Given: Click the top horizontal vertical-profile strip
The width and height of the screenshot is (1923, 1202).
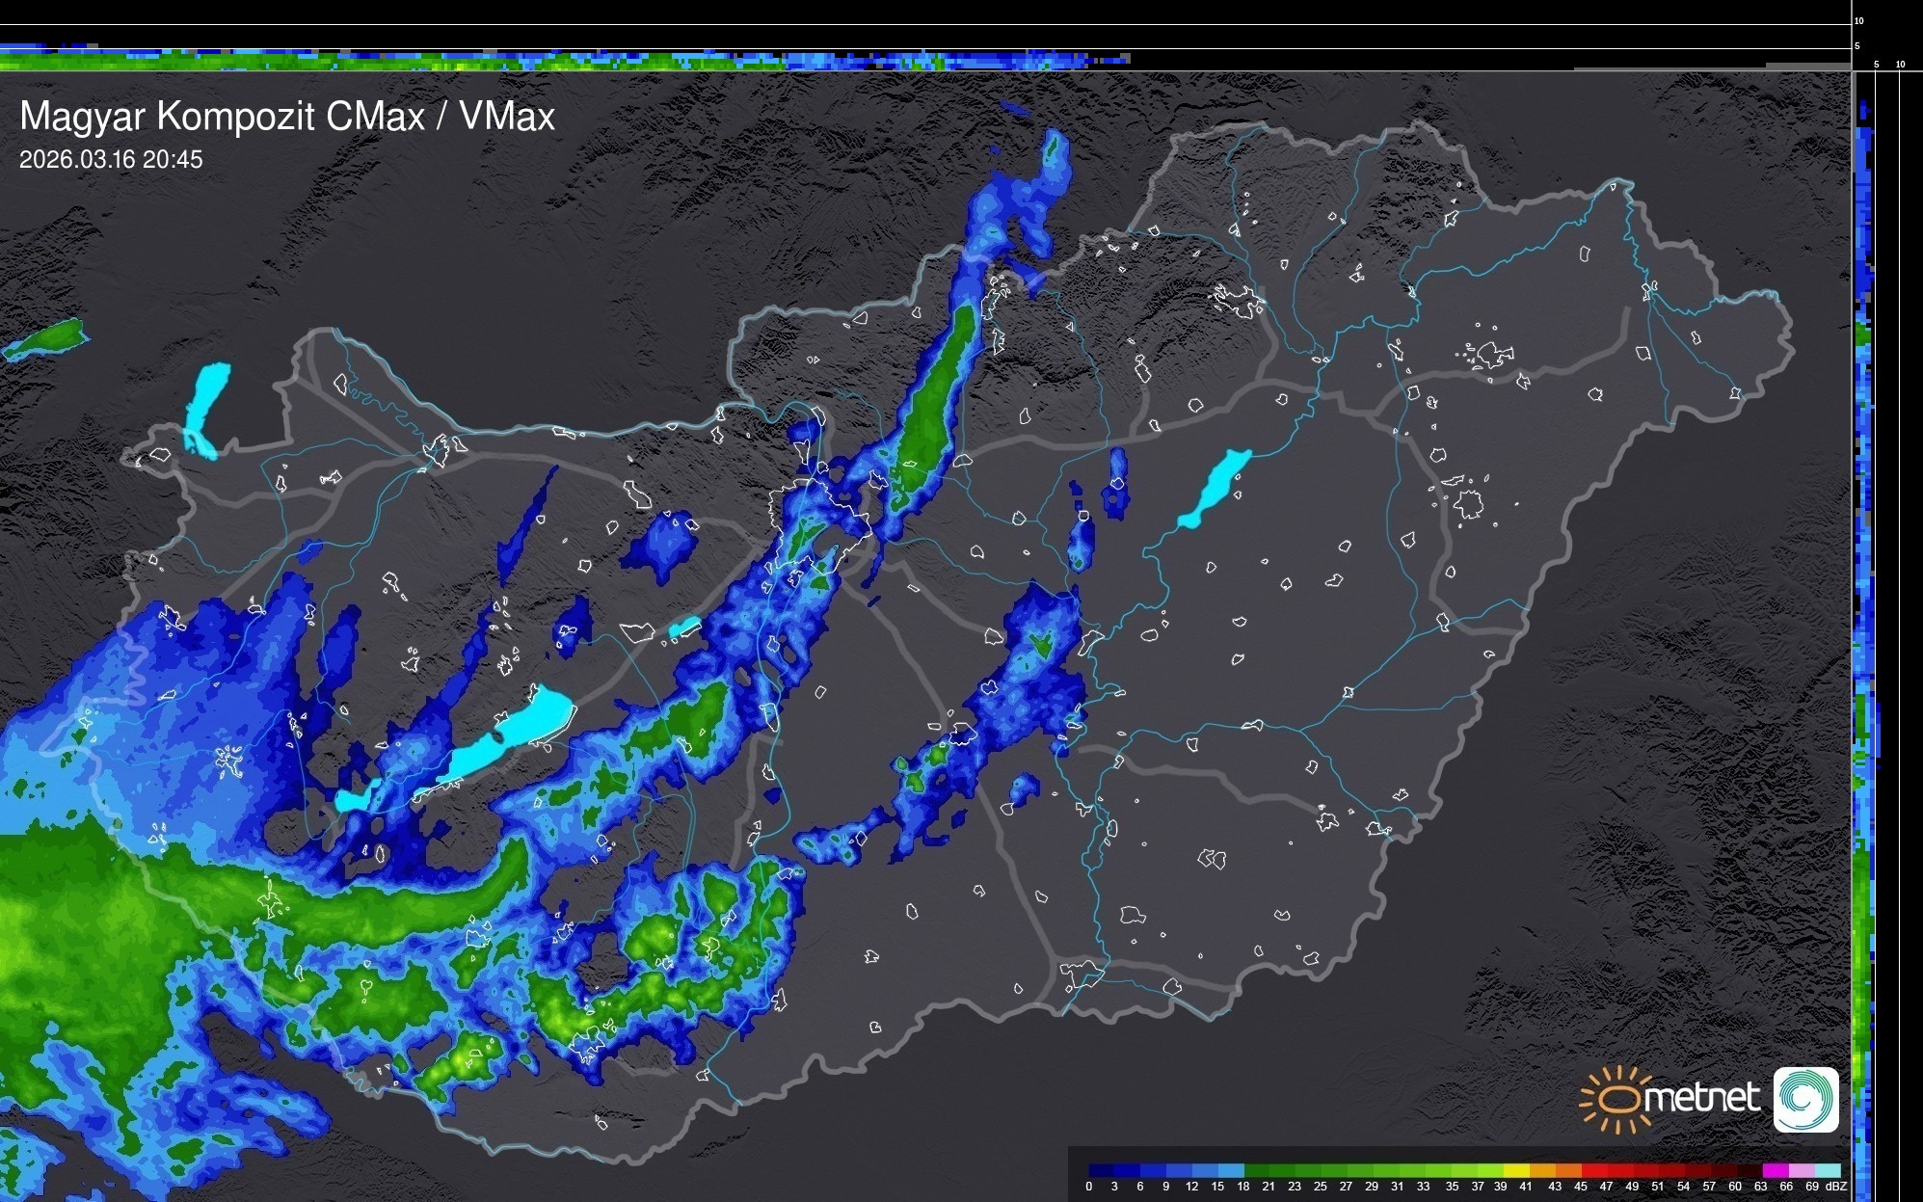Looking at the screenshot, I should tap(578, 60).
